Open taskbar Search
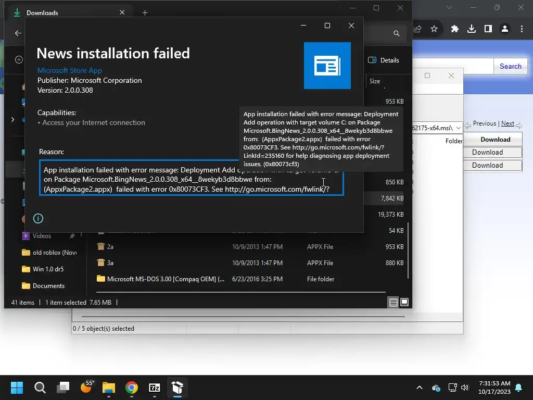The height and width of the screenshot is (400, 533). 40,387
